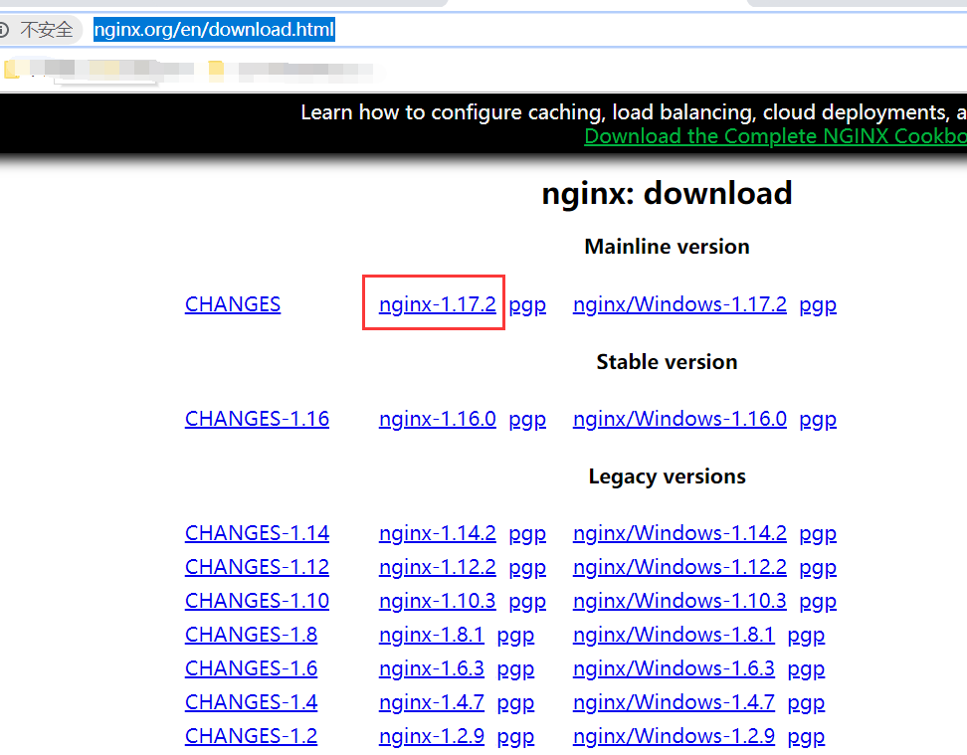Open CHANGES-1.10 link
The width and height of the screenshot is (967, 755).
(x=257, y=602)
